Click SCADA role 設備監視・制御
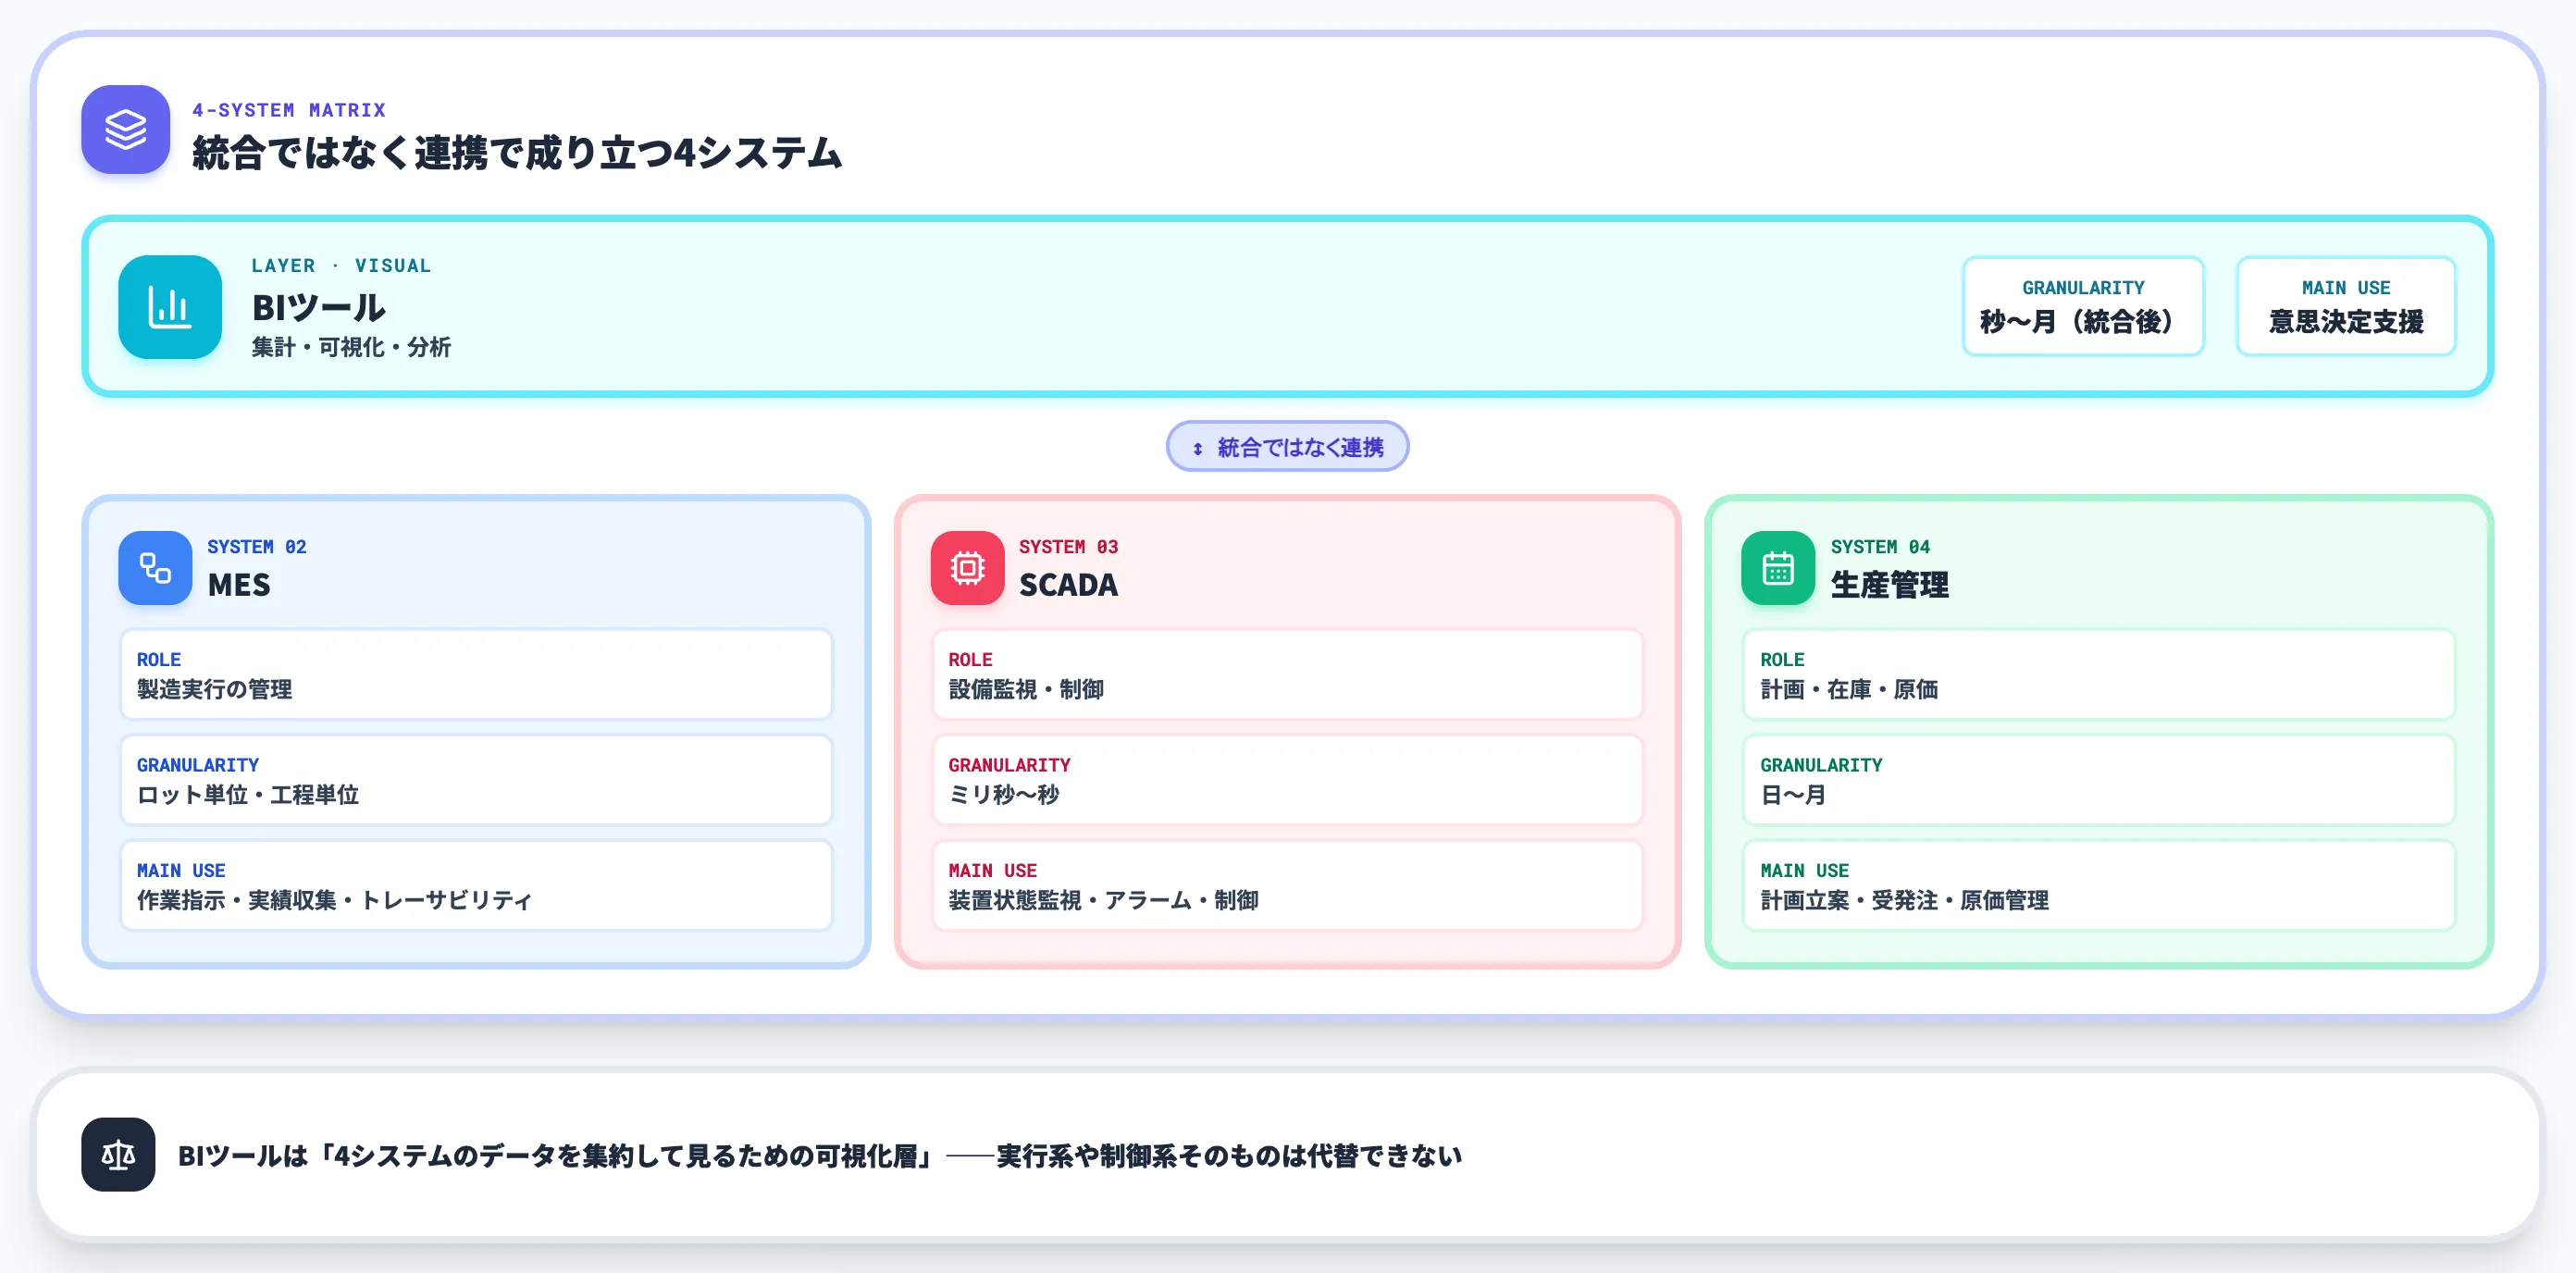This screenshot has height=1273, width=2576. click(x=1288, y=675)
